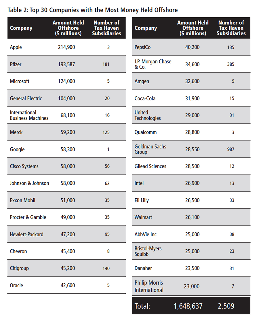Click the left Company column header
The width and height of the screenshot is (259, 321).
pyautogui.click(x=21, y=28)
